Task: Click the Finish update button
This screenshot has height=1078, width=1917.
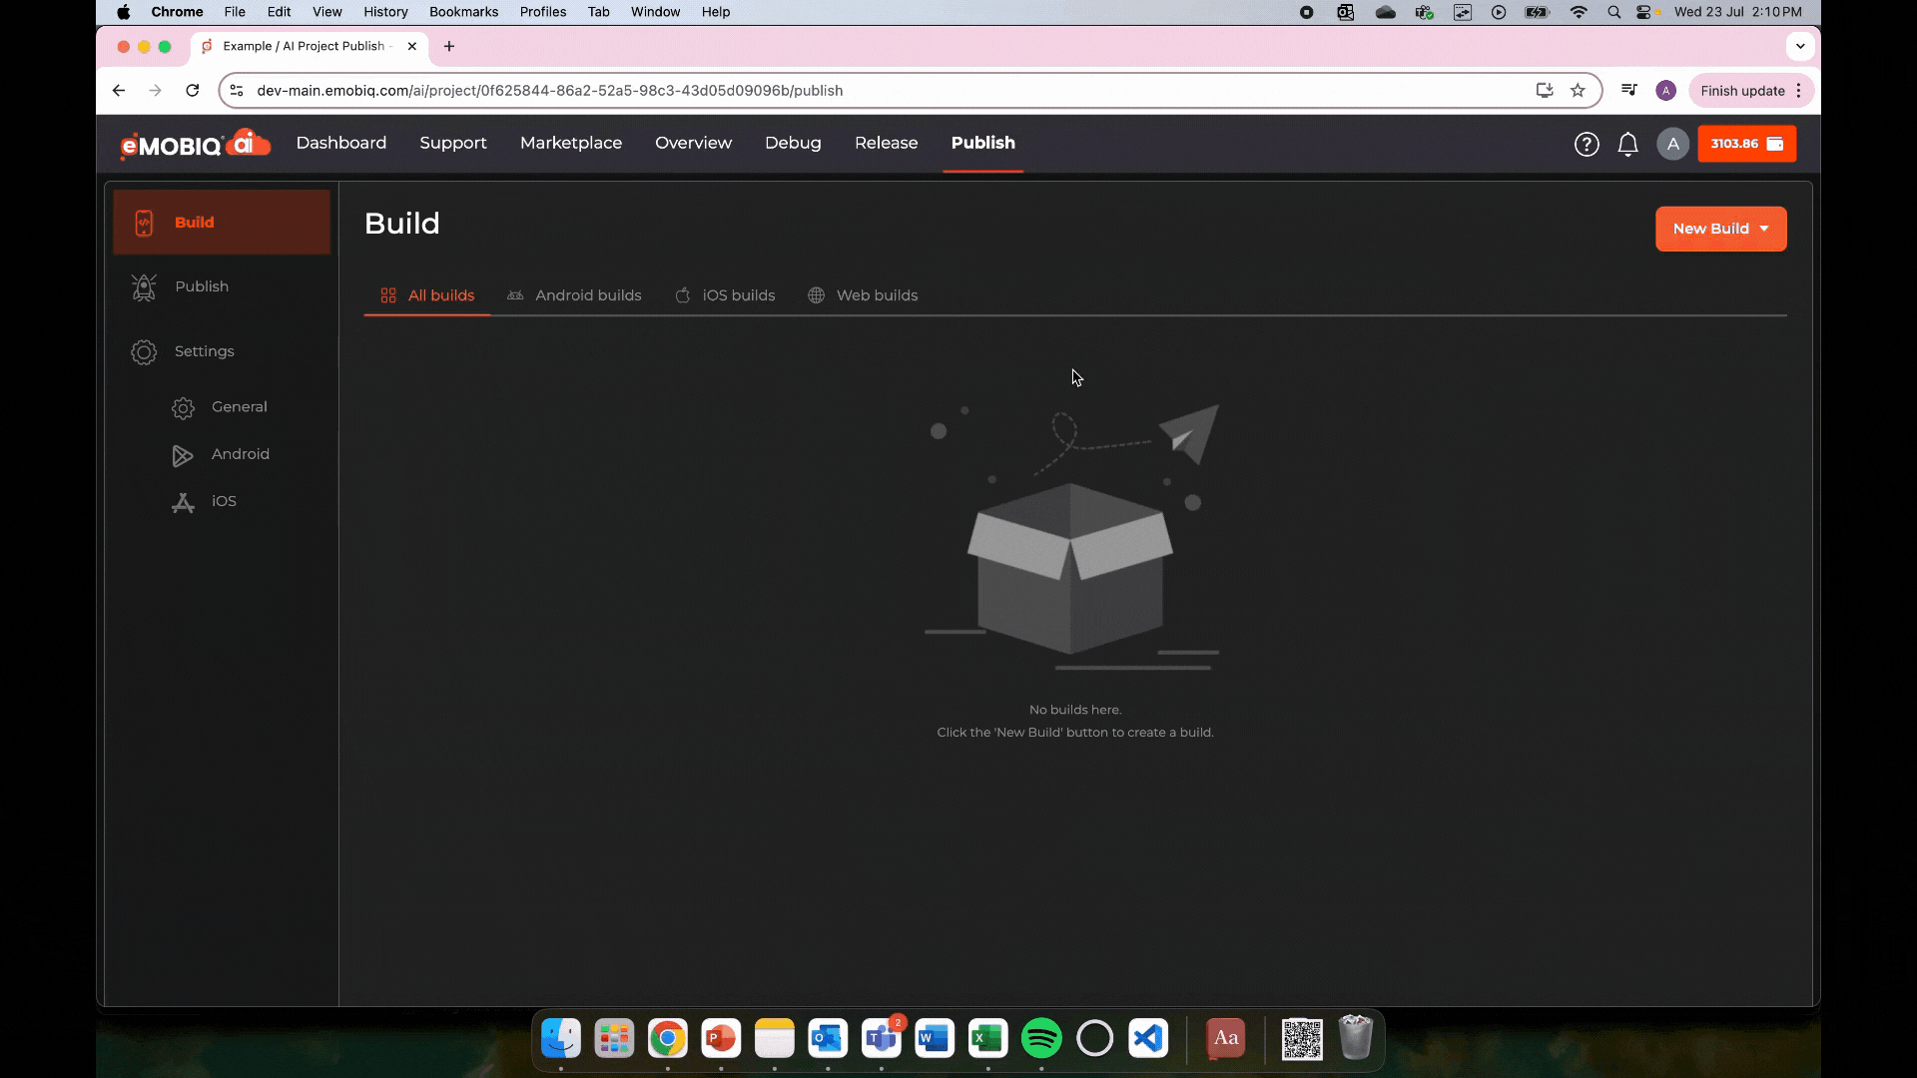Action: click(x=1742, y=90)
